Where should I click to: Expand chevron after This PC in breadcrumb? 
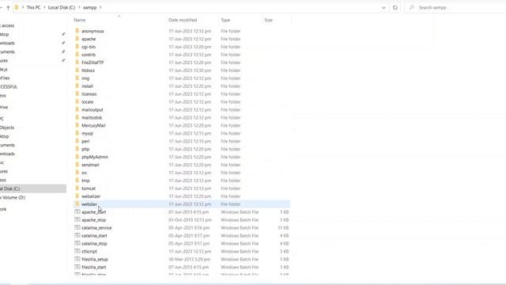(x=44, y=7)
